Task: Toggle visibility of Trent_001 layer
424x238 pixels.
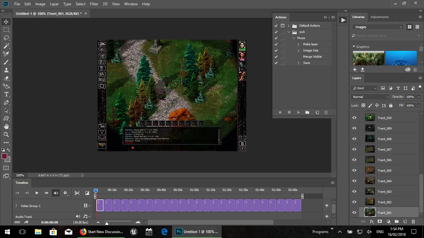Action: coord(354,213)
